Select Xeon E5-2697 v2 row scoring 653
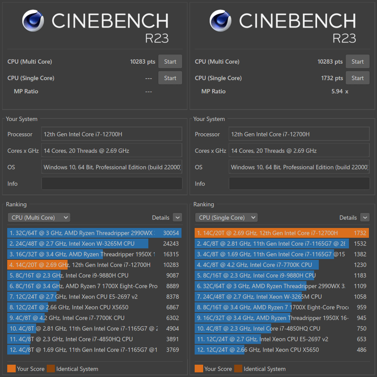 pyautogui.click(x=282, y=339)
